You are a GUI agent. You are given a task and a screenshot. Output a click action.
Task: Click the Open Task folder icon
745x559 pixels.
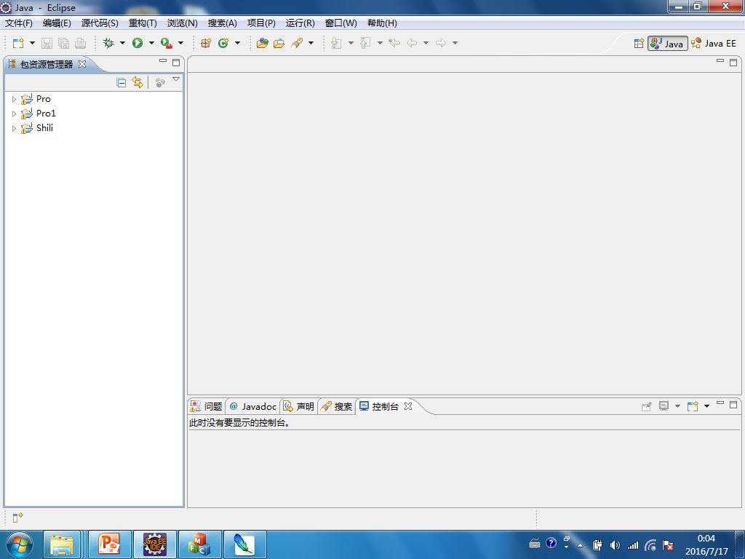pyautogui.click(x=279, y=43)
